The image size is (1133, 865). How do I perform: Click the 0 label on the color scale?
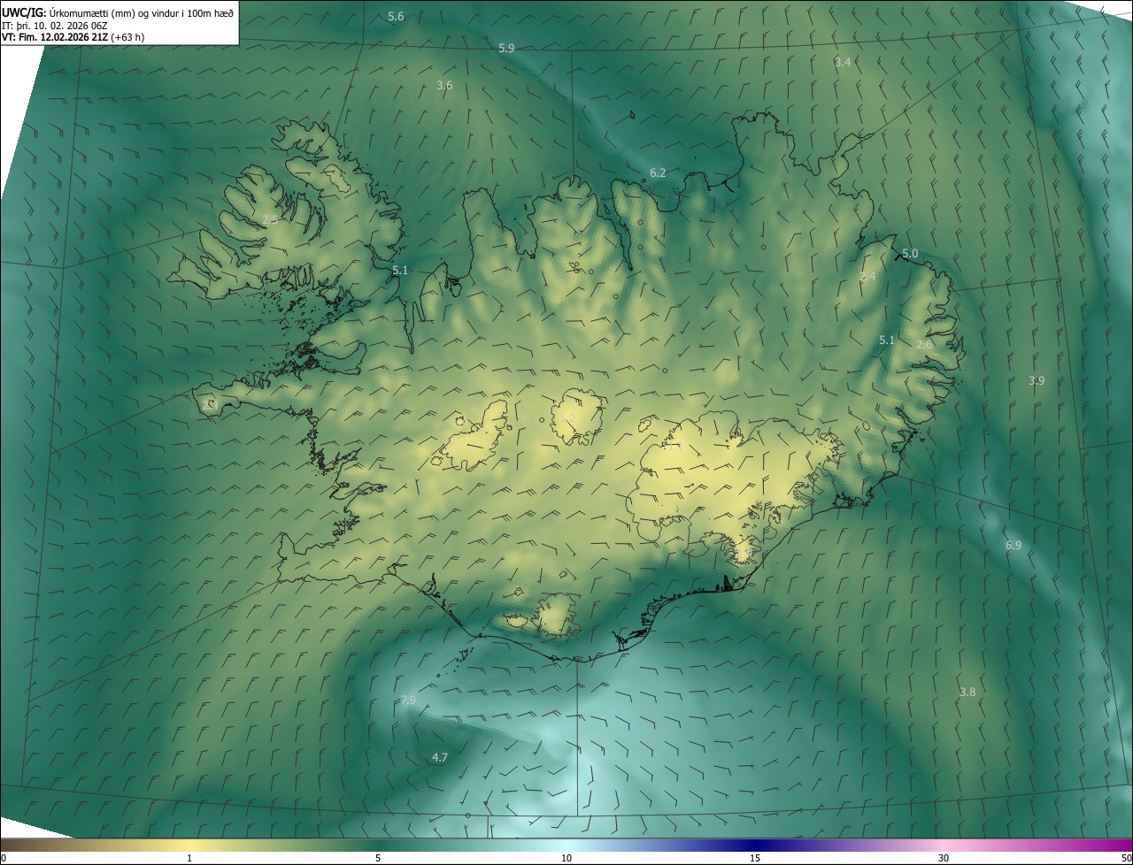point(4,858)
